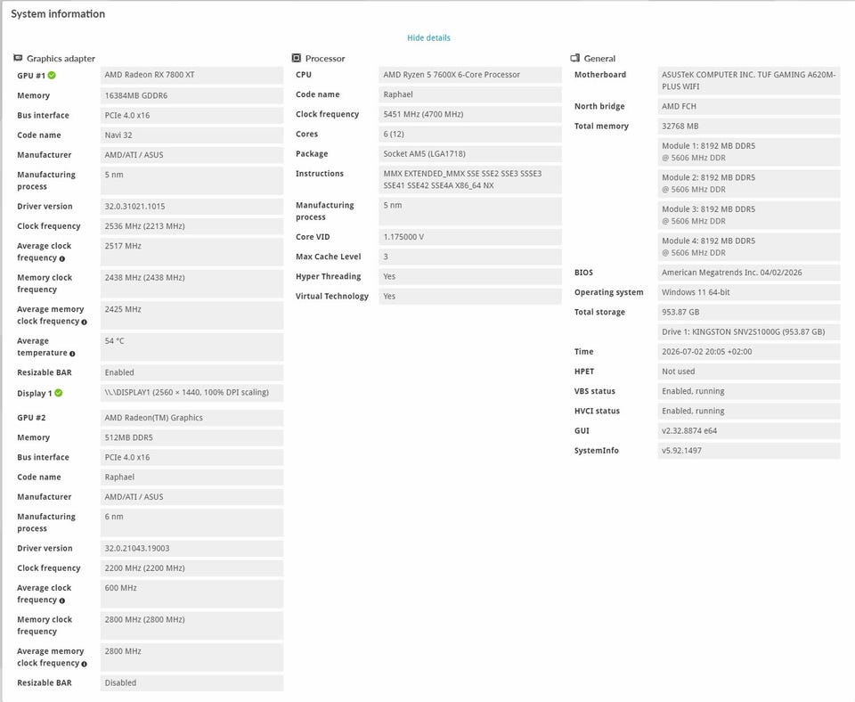Click the Module 2 memory entry

pyautogui.click(x=749, y=184)
